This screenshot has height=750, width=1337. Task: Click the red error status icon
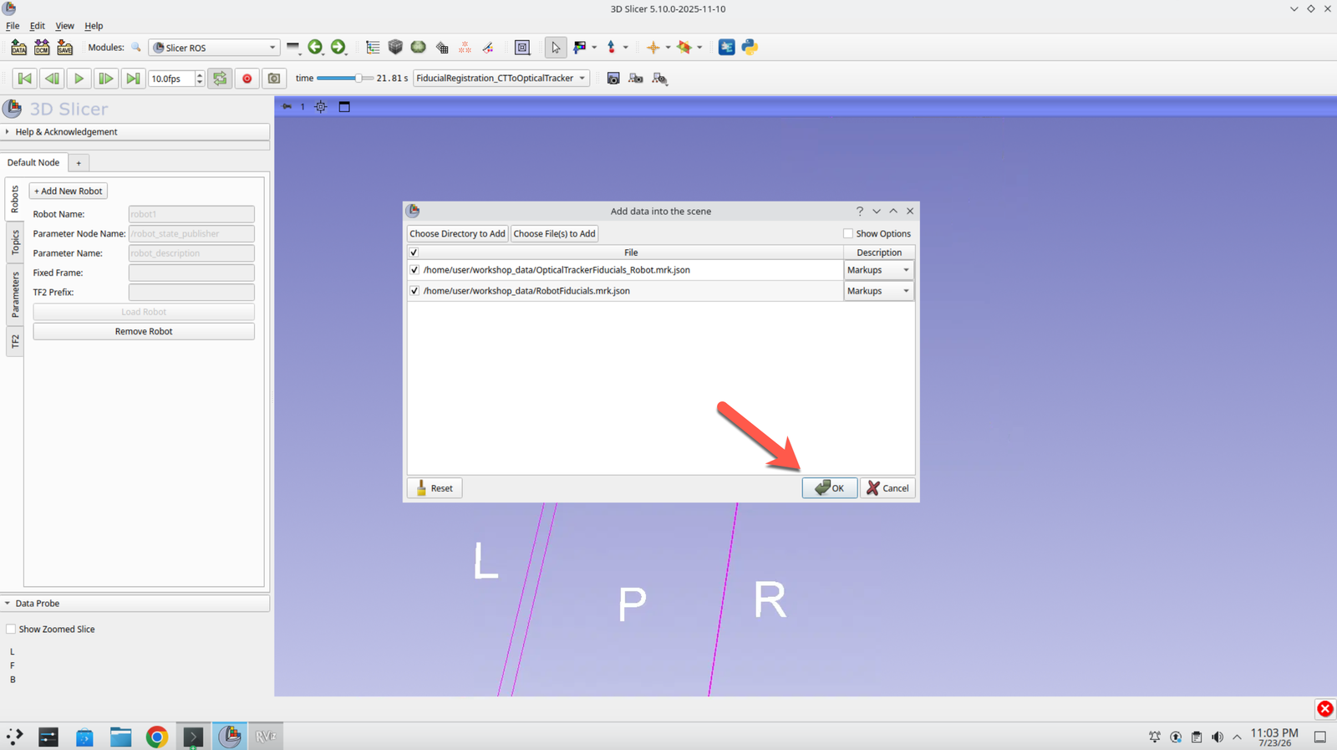(1325, 709)
